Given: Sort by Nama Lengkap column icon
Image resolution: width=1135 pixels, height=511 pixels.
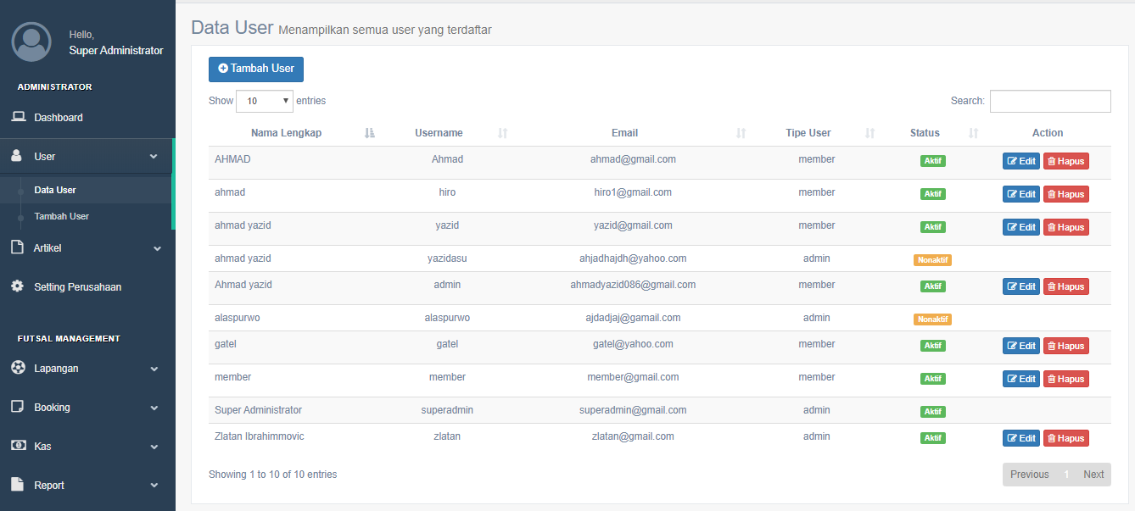Looking at the screenshot, I should (369, 133).
